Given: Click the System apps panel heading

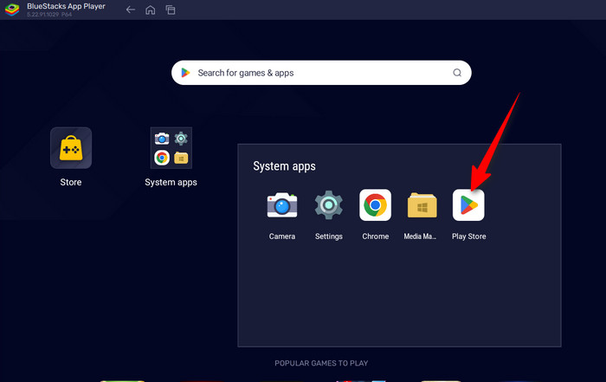Looking at the screenshot, I should point(285,166).
